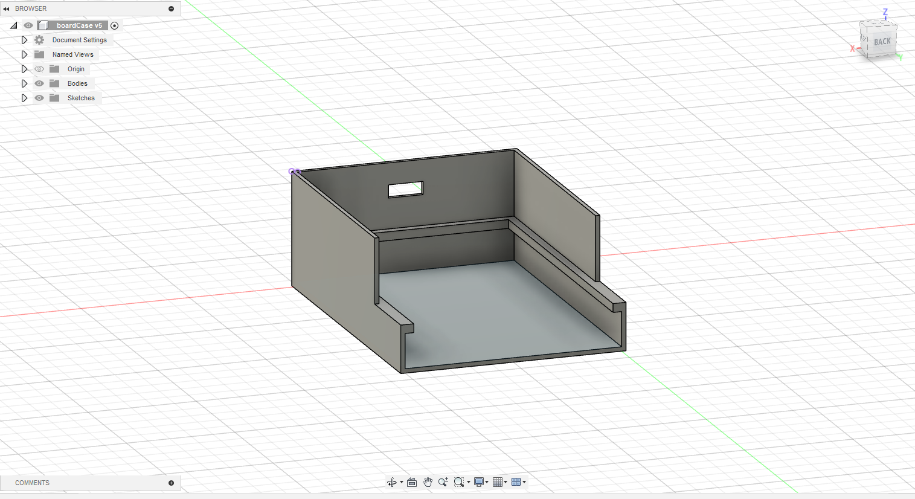Click the BACK face of the ViewCube
The image size is (915, 499).
882,42
